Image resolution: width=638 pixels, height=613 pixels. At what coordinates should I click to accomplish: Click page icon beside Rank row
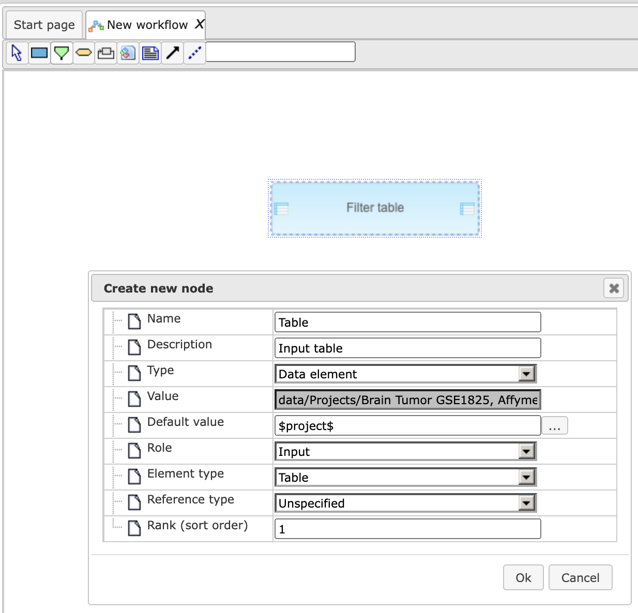(134, 528)
